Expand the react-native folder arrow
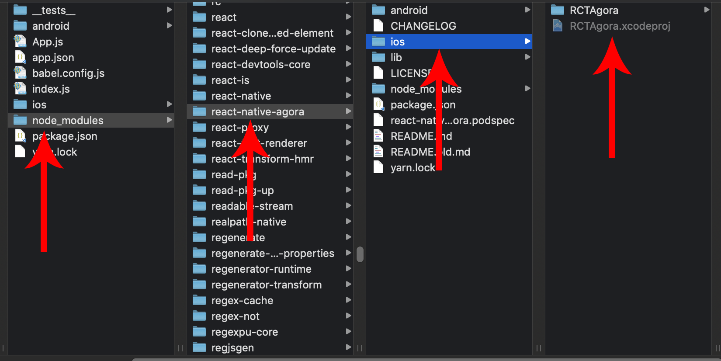721x361 pixels. point(348,95)
